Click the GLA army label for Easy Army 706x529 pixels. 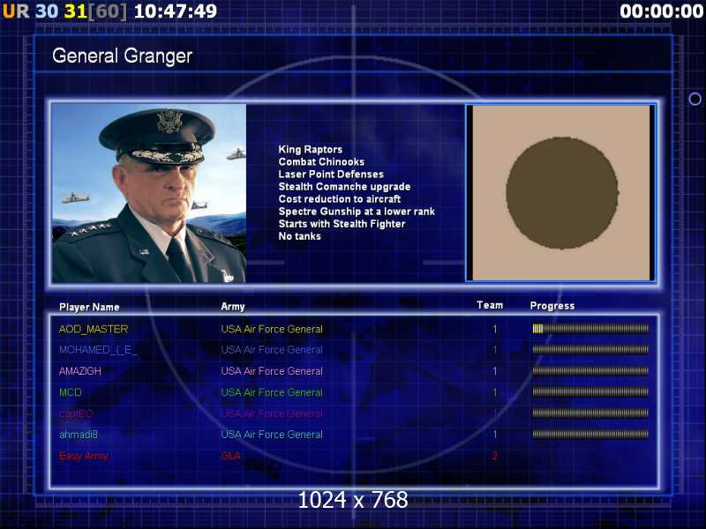pos(230,456)
